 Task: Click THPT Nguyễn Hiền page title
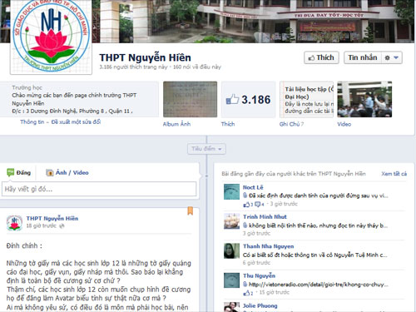coord(145,57)
